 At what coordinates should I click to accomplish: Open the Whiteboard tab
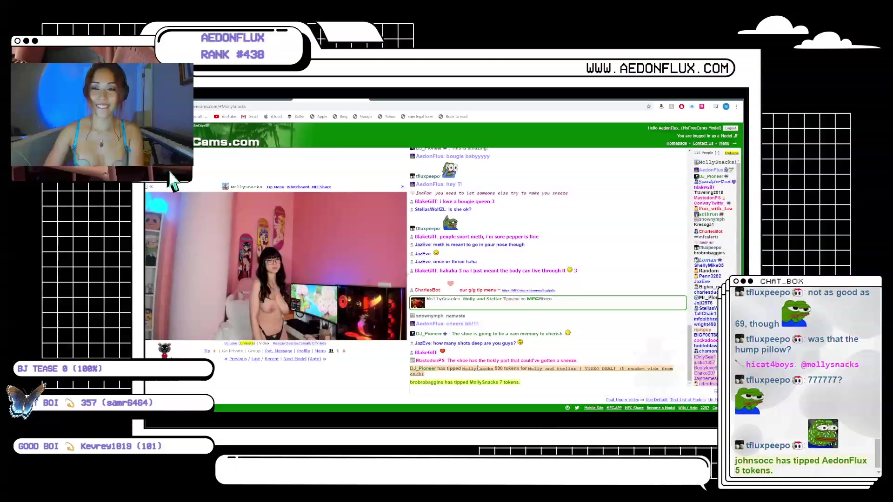tap(298, 187)
